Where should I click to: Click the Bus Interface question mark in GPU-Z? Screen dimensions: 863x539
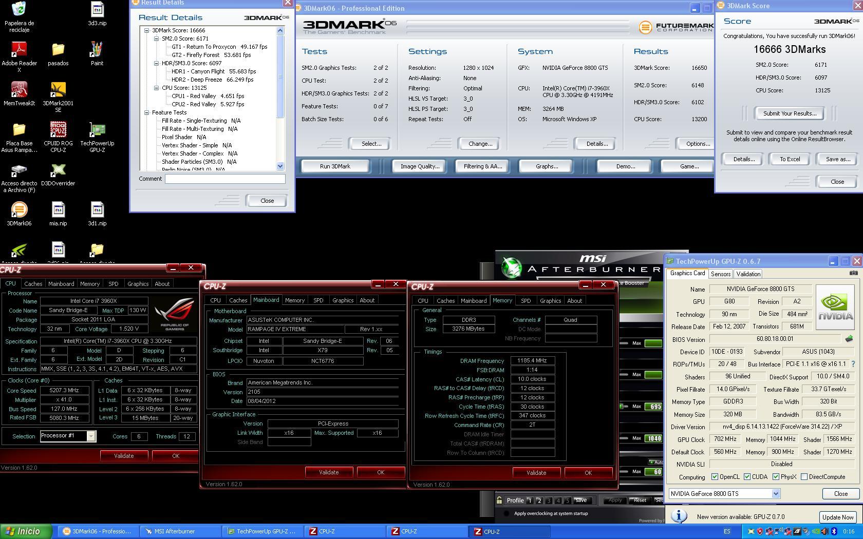coord(853,364)
